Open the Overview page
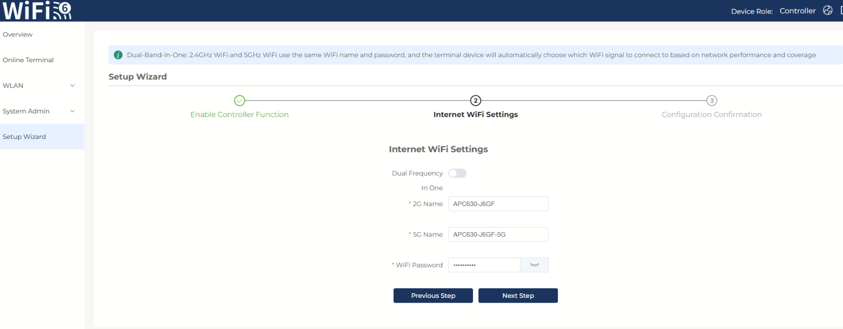 pyautogui.click(x=18, y=35)
